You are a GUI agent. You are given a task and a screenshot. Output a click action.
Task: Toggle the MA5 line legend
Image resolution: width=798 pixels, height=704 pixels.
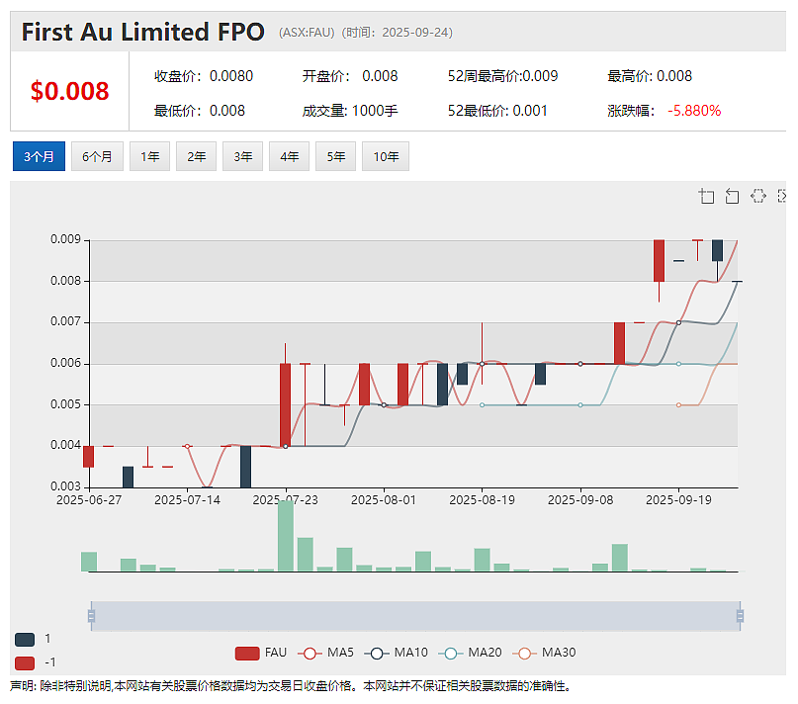[x=325, y=653]
